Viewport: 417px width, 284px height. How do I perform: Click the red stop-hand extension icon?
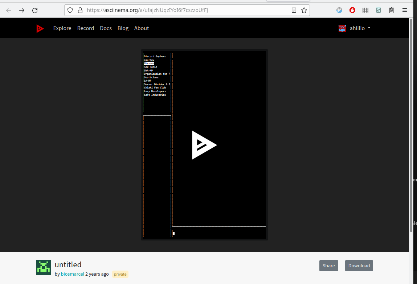pyautogui.click(x=352, y=10)
